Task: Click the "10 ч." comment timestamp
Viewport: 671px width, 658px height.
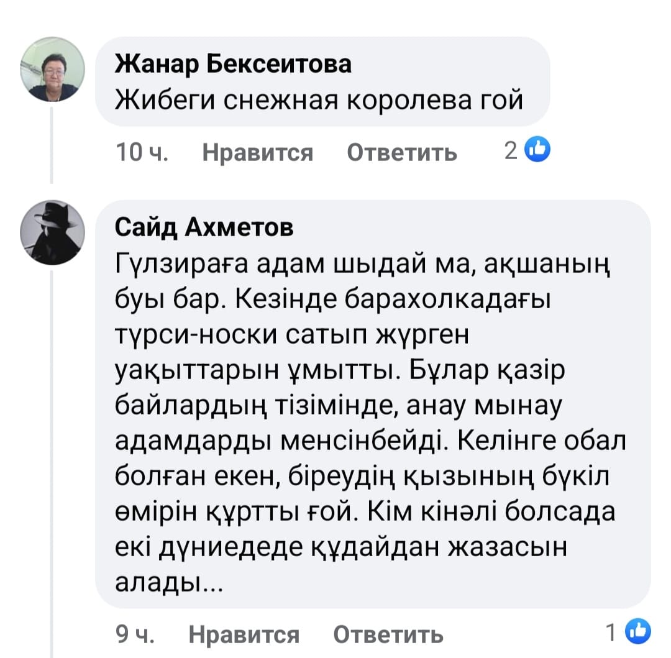Action: [x=143, y=152]
